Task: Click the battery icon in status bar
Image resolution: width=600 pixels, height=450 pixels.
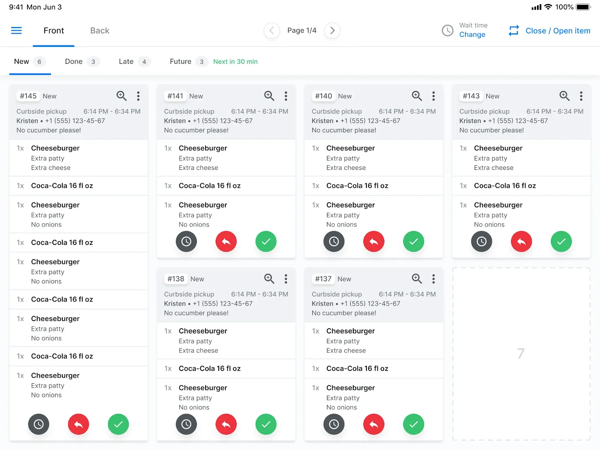Action: pyautogui.click(x=583, y=7)
